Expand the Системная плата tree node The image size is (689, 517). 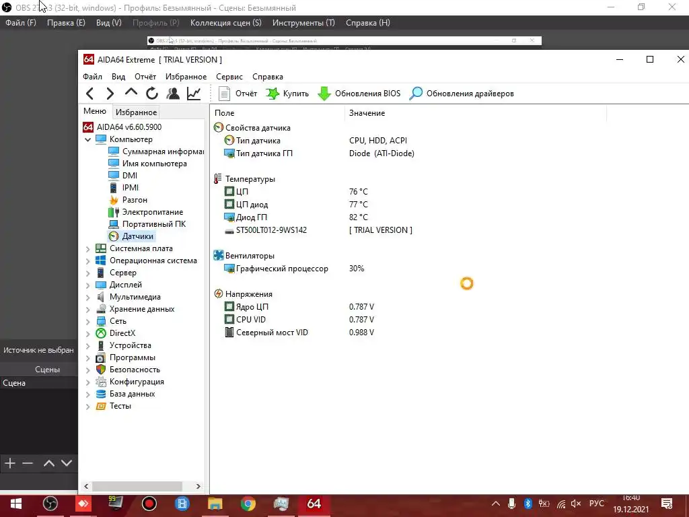point(87,249)
